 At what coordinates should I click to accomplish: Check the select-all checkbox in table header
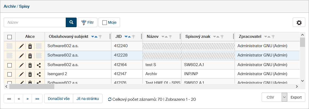click(10, 37)
